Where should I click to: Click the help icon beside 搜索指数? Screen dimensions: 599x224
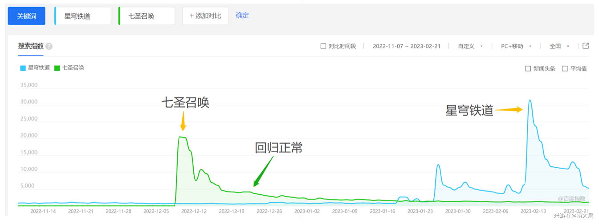pos(49,46)
